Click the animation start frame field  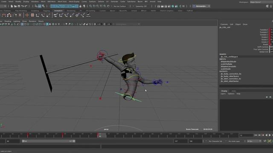point(13,142)
